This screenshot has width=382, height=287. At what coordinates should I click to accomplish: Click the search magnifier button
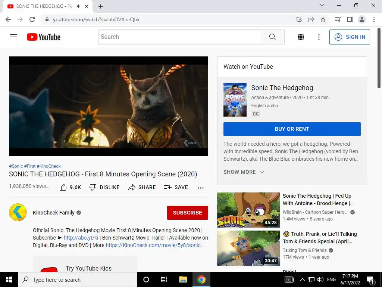[x=273, y=37]
